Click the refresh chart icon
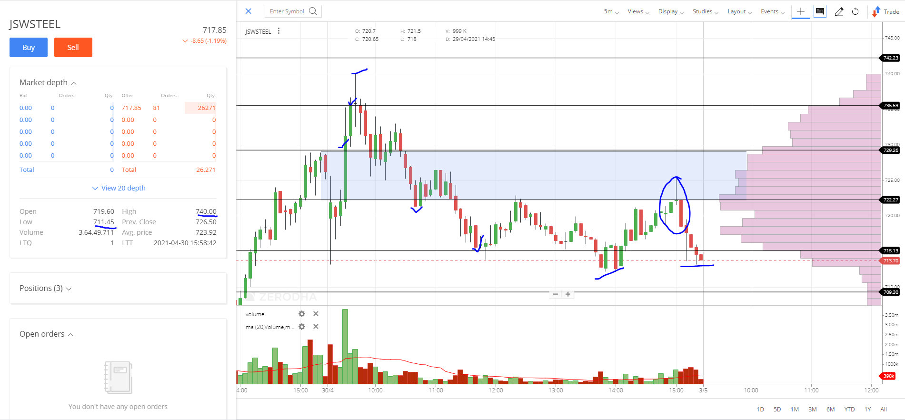The height and width of the screenshot is (420, 905). (855, 11)
